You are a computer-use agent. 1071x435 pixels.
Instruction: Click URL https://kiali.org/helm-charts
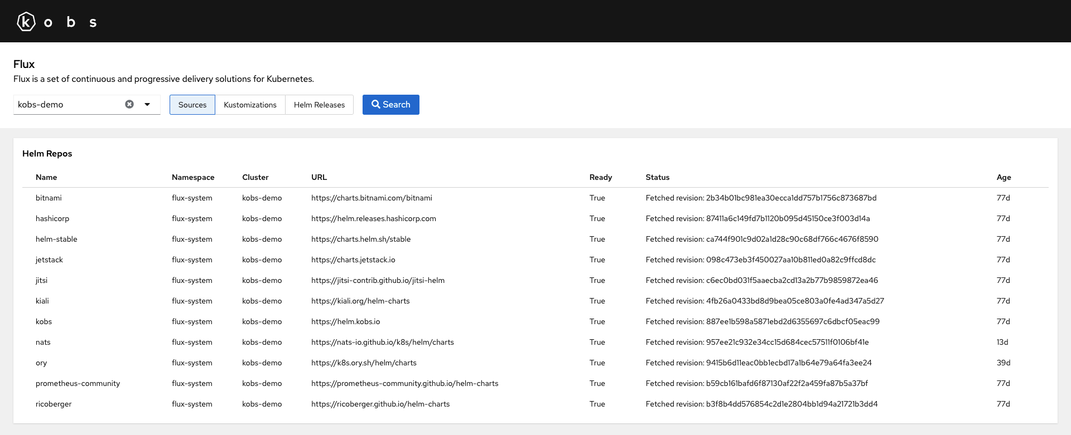pyautogui.click(x=360, y=301)
